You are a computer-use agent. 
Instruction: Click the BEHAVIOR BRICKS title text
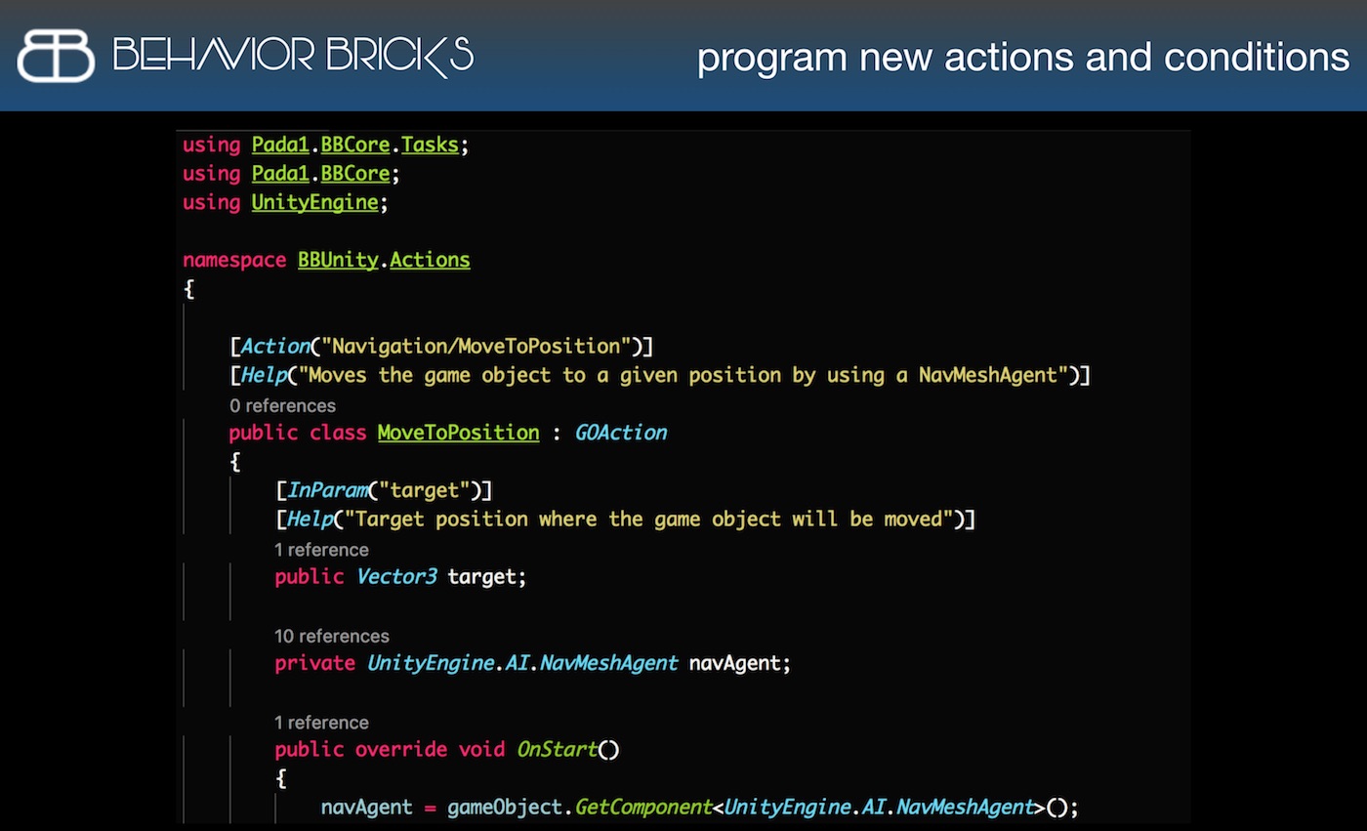point(294,56)
